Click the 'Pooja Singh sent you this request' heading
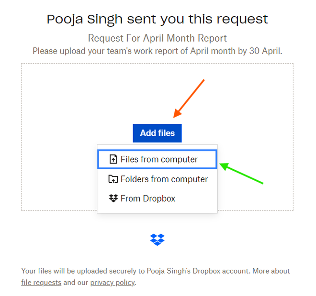The image size is (316, 296). (x=157, y=19)
